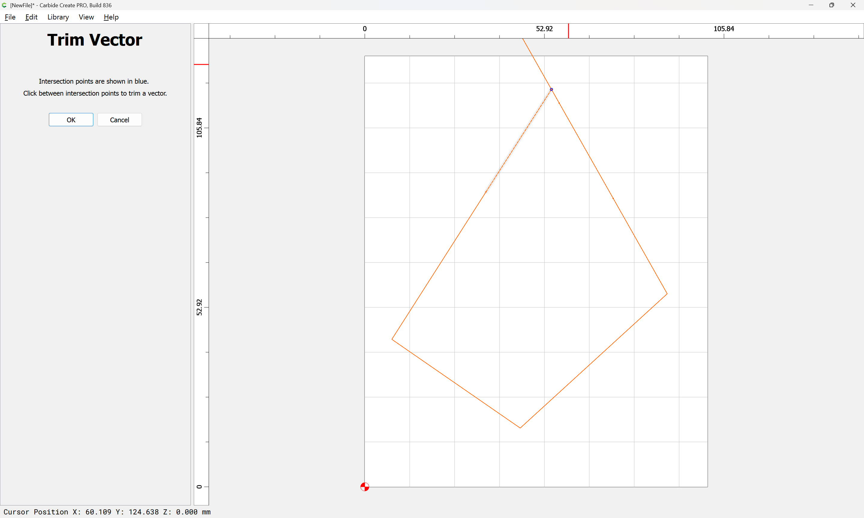Screen dimensions: 864x518
Task: Click the blue intersection point marker
Action: 551,89
